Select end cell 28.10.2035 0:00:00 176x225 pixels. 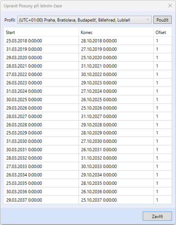pos(116,183)
